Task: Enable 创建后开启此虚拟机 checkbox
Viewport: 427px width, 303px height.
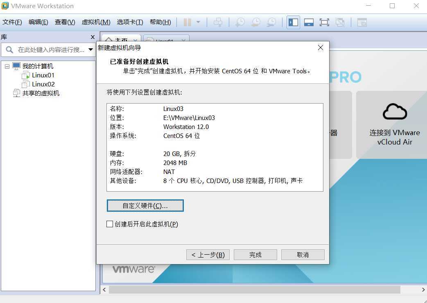Action: (109, 224)
